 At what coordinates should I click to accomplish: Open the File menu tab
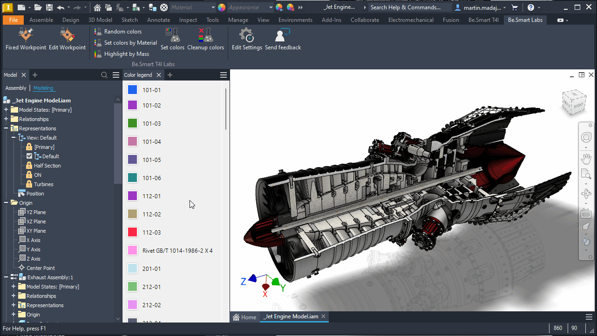tap(13, 20)
